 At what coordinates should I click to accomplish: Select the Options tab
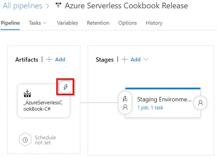tap(128, 23)
